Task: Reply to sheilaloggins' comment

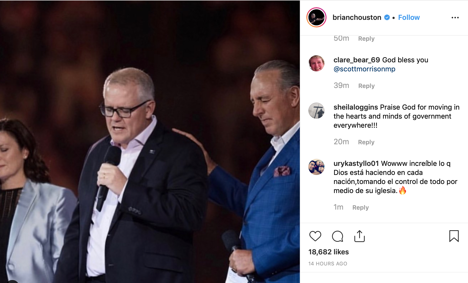Action: [x=366, y=142]
